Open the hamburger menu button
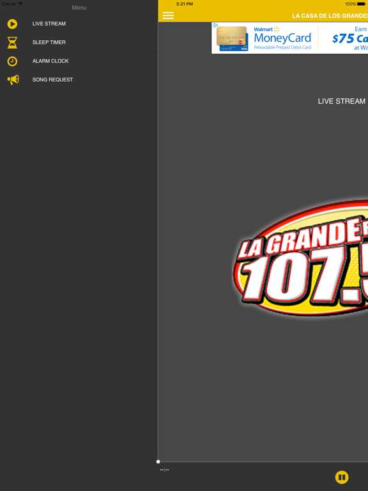The width and height of the screenshot is (368, 491). click(168, 15)
